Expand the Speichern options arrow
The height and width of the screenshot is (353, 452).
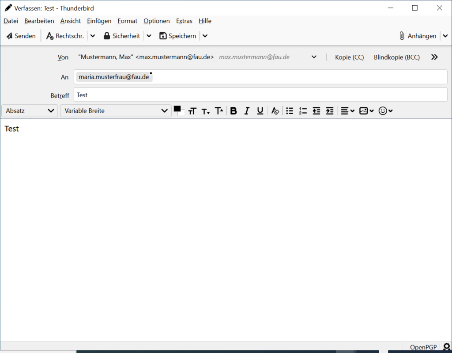(x=205, y=36)
